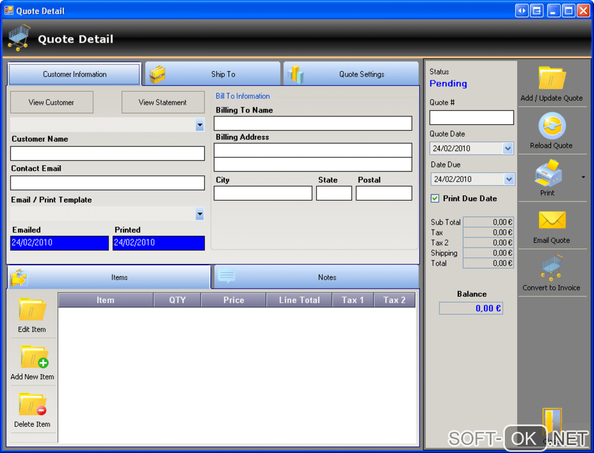Click the State input field
The width and height of the screenshot is (594, 453).
click(x=334, y=193)
